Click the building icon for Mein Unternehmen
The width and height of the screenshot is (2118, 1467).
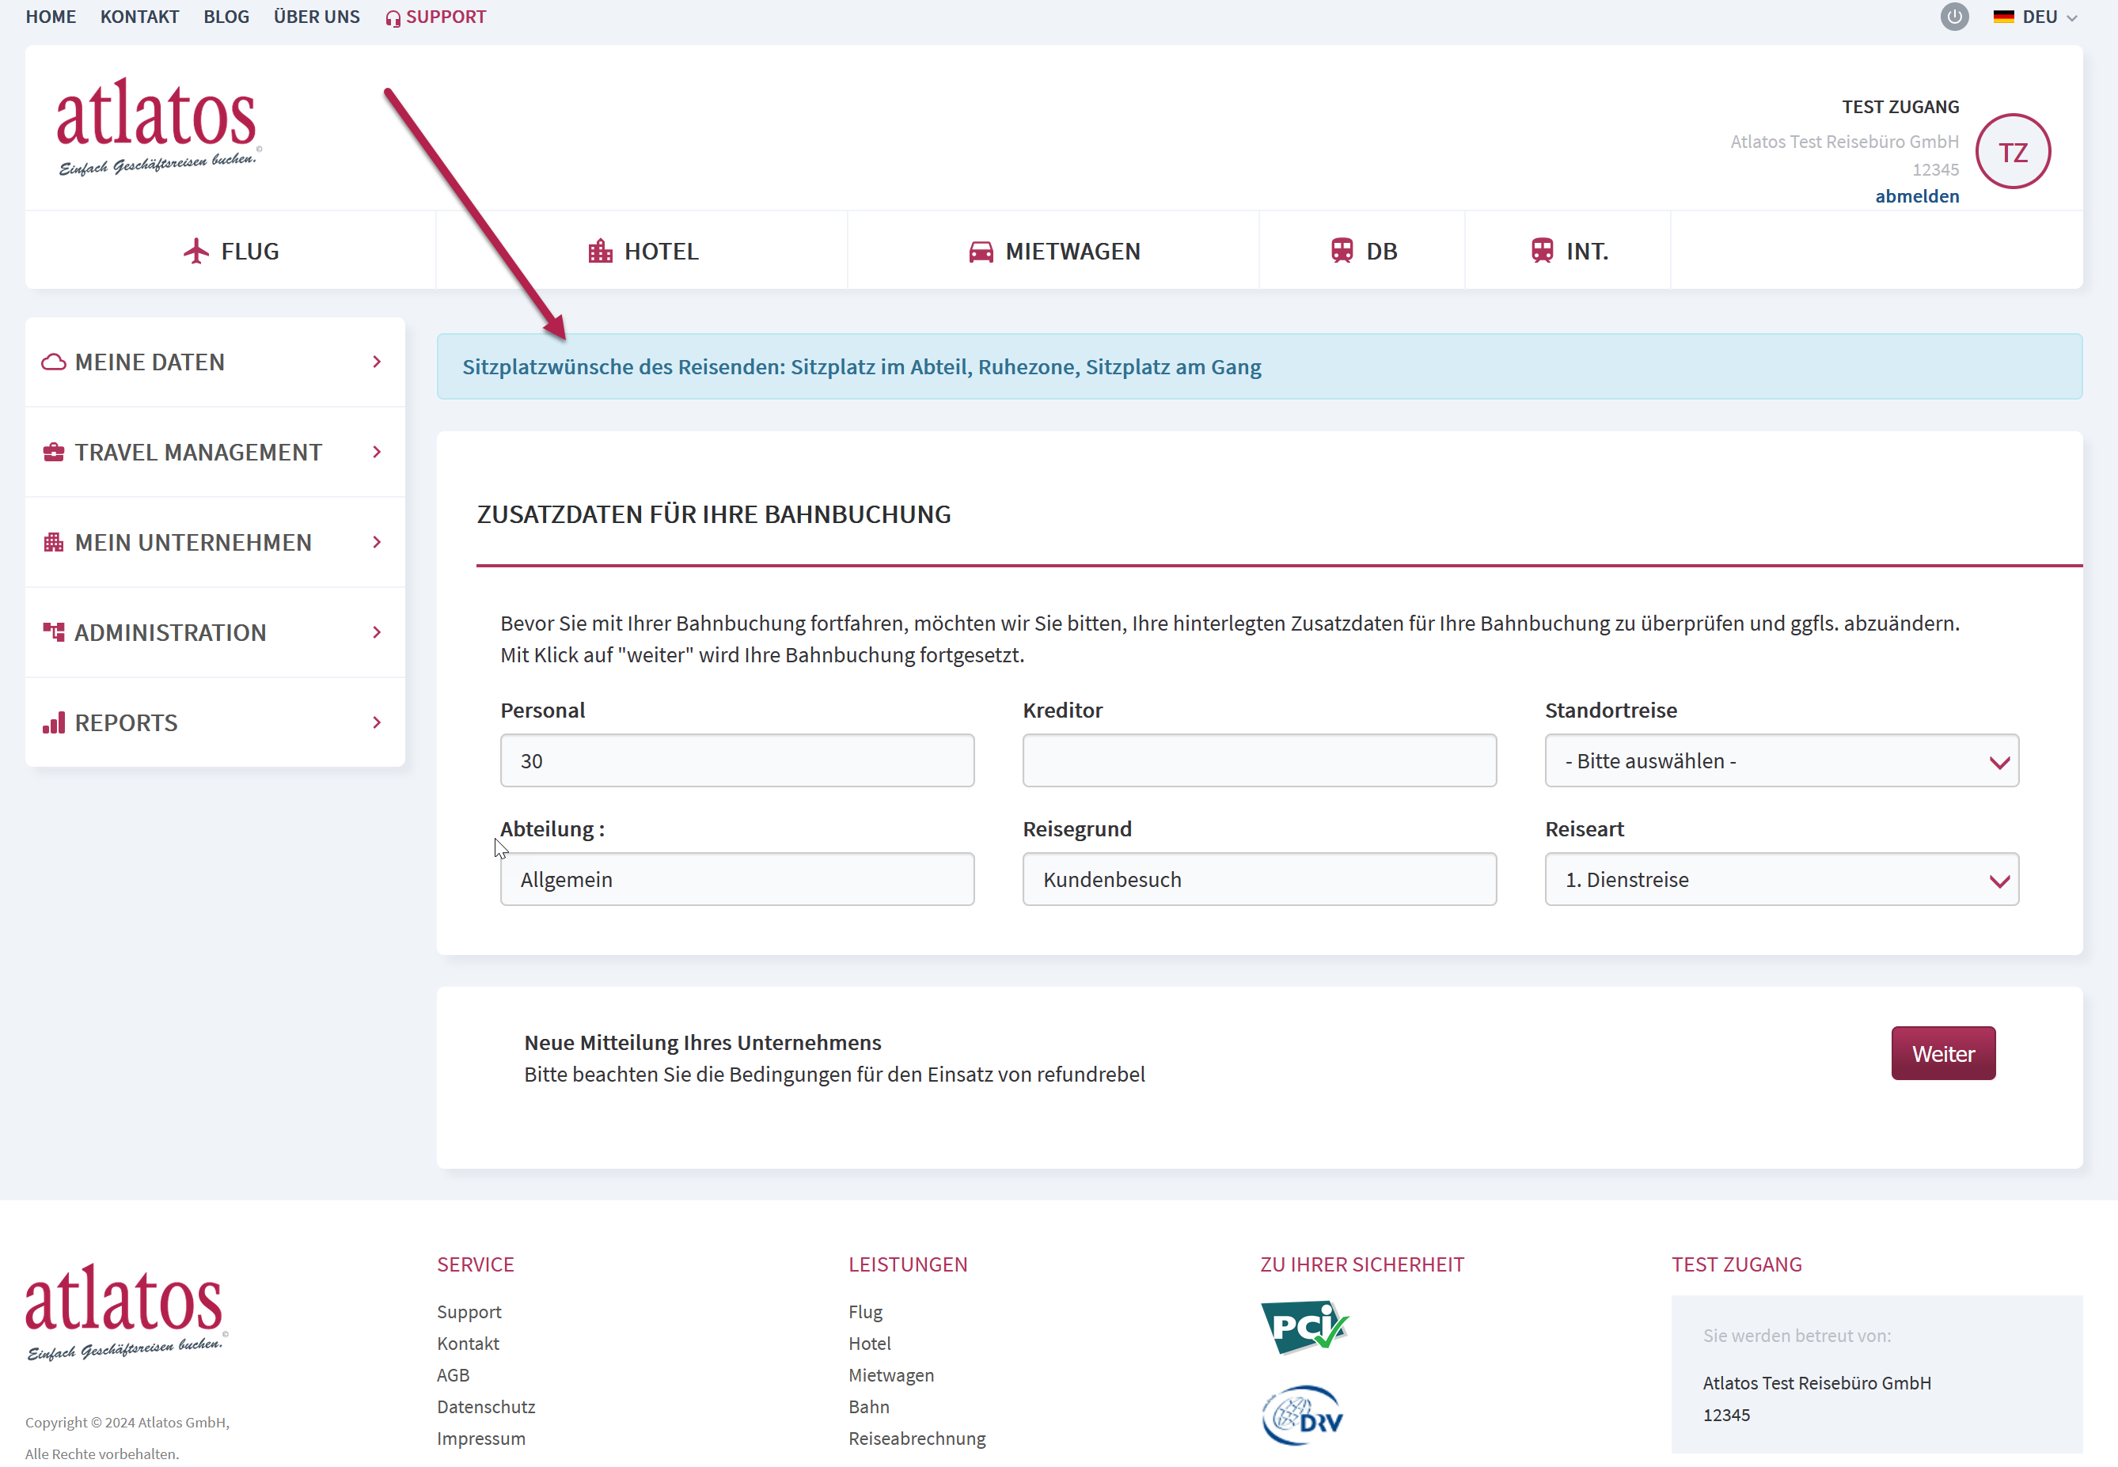pyautogui.click(x=53, y=542)
